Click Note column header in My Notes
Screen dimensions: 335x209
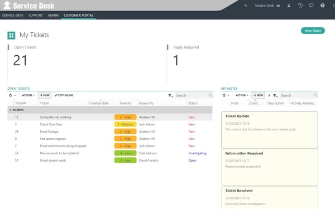tap(234, 103)
